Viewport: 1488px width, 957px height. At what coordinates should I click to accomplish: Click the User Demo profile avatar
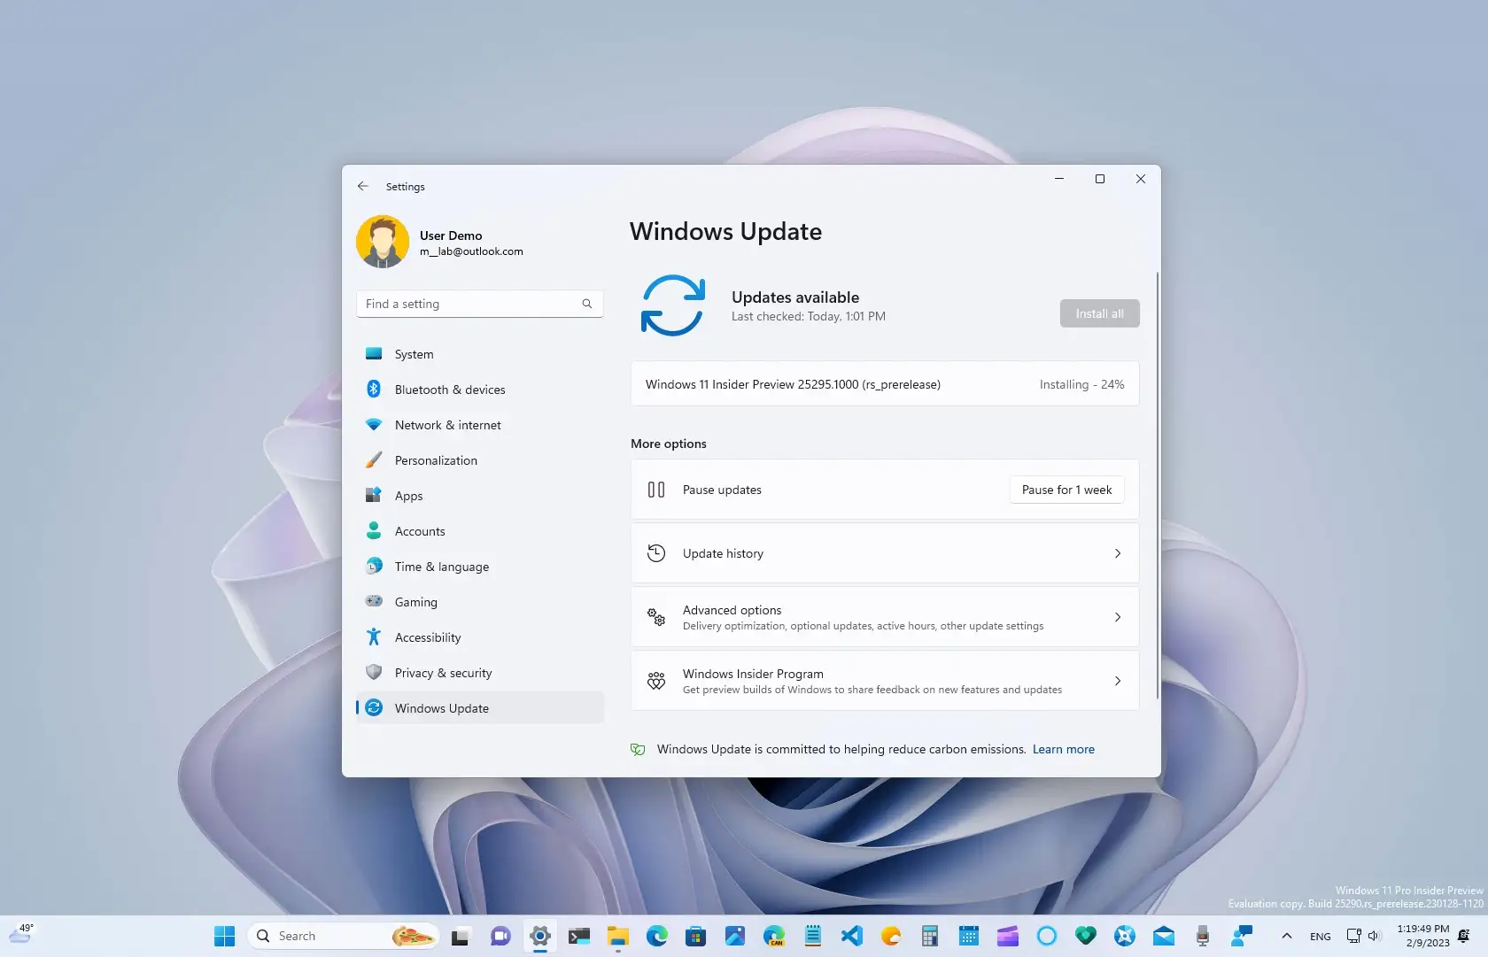point(382,241)
